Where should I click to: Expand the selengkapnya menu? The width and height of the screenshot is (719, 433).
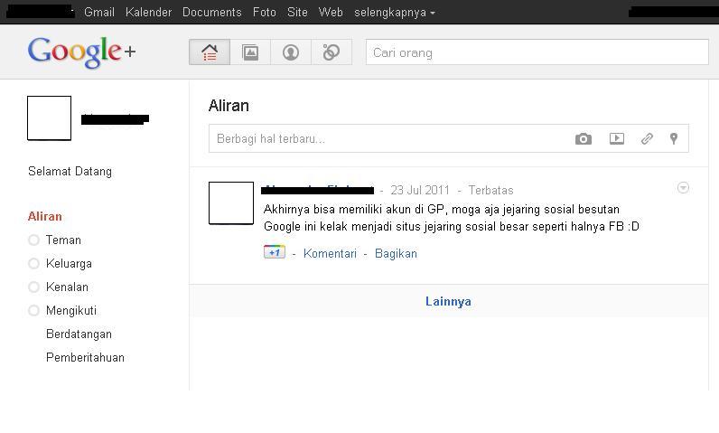[x=395, y=13]
